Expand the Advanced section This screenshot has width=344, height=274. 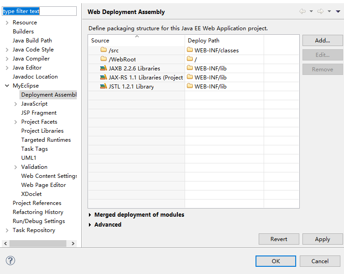point(90,225)
